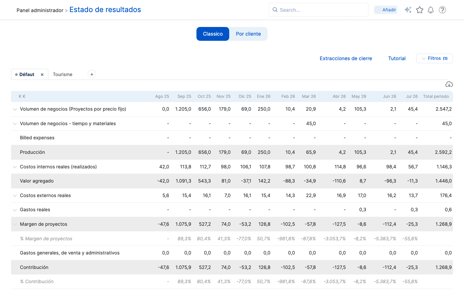This screenshot has height=297, width=464.
Task: Click the Total periodo column header
Action: [x=436, y=96]
